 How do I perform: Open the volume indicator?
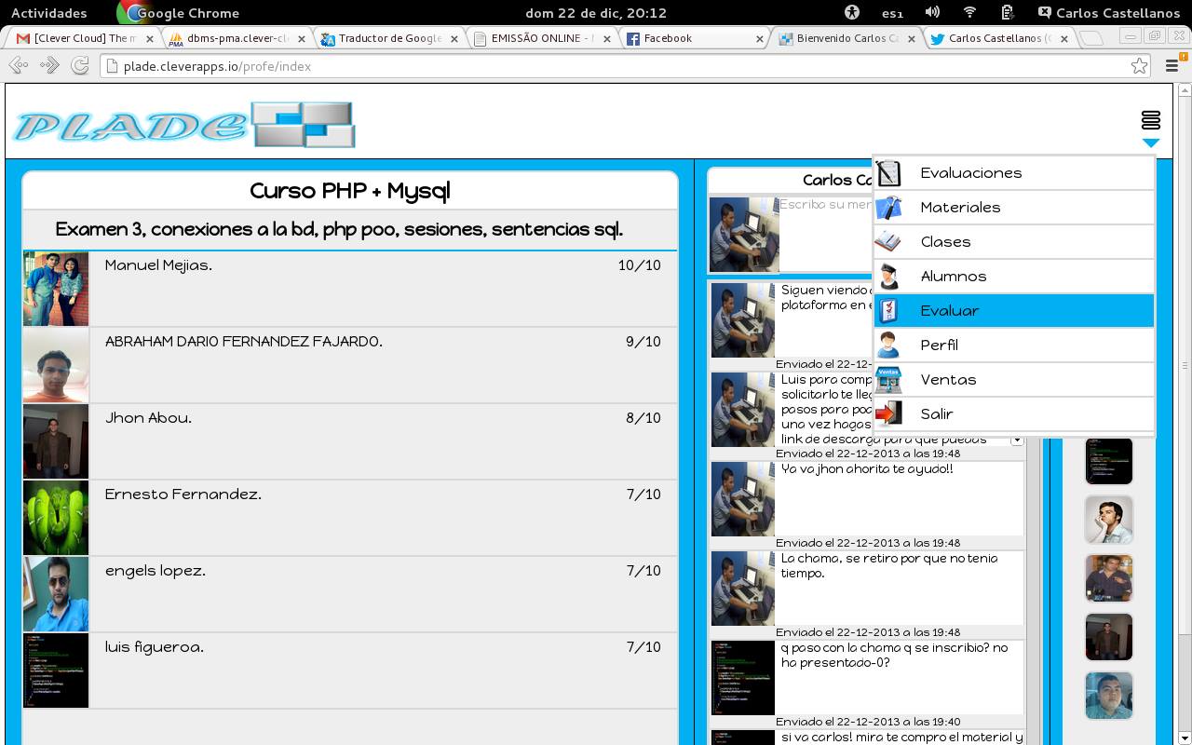click(x=932, y=12)
